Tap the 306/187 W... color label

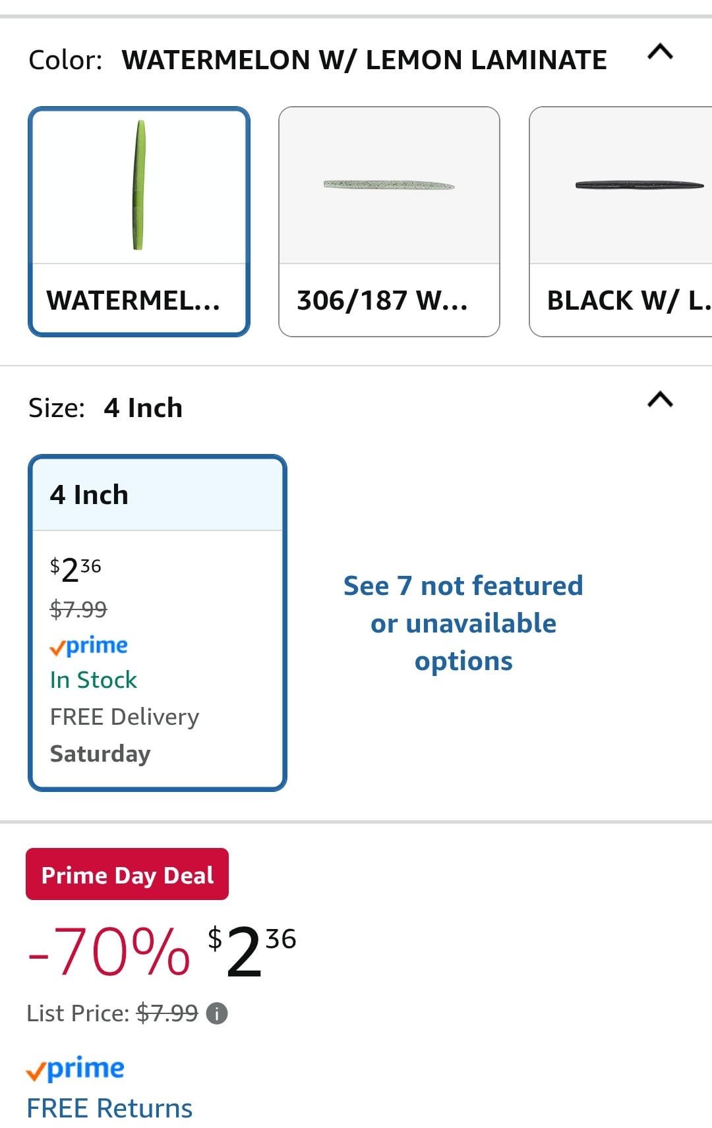click(x=382, y=300)
